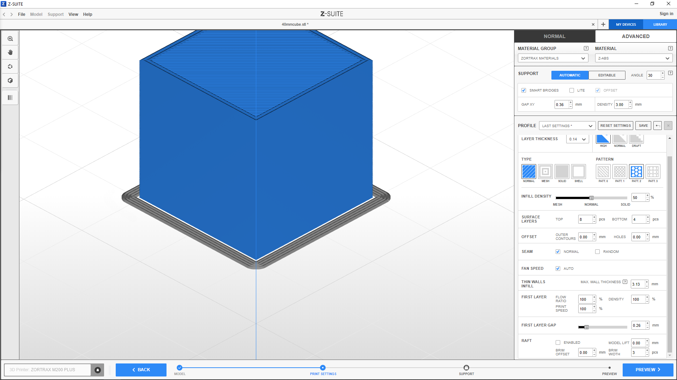Select the Shell infill type icon

(x=578, y=172)
